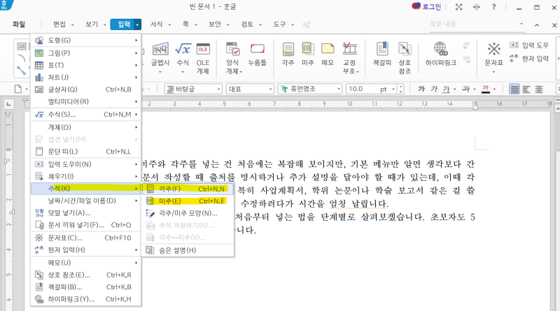The image size is (560, 311).
Task: Expand 차트(J) submenu entry
Action: coord(86,78)
